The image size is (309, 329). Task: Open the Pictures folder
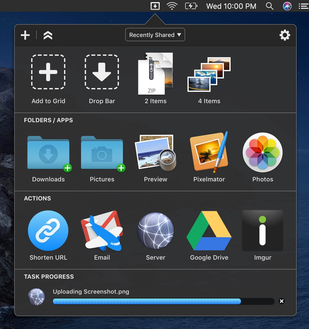point(102,153)
